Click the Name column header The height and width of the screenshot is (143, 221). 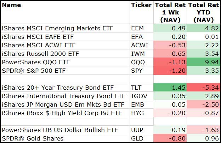(x=11, y=5)
